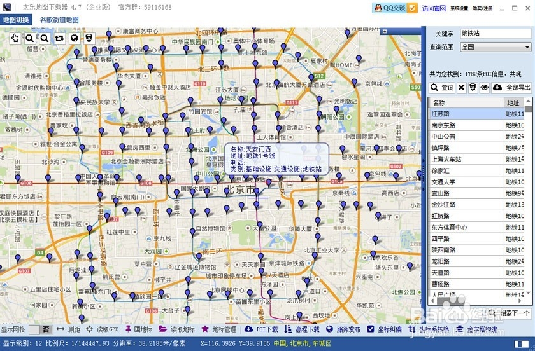Click the 地址 column header
Image resolution: width=535 pixels, height=351 pixels.
pos(514,102)
